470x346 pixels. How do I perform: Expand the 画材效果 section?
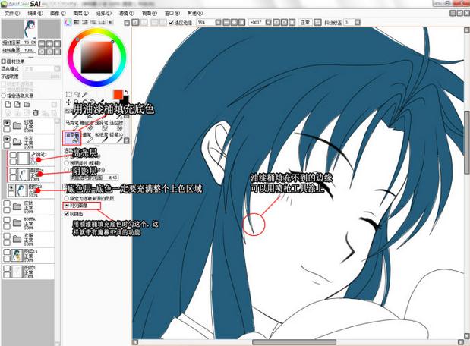click(4, 61)
